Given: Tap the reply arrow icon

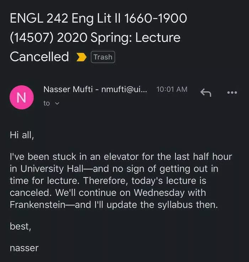Looking at the screenshot, I should click(x=206, y=92).
